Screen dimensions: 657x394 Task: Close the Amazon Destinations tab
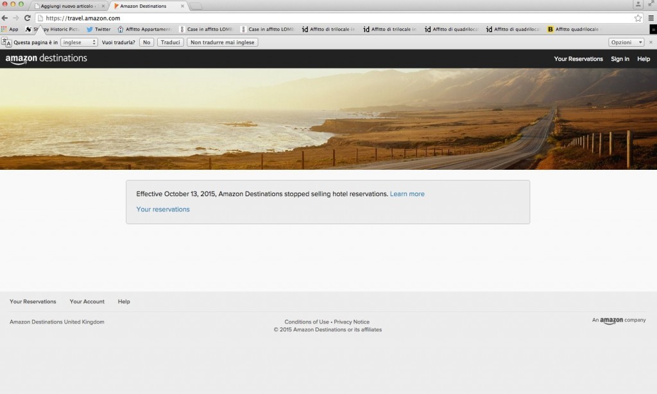(x=183, y=6)
